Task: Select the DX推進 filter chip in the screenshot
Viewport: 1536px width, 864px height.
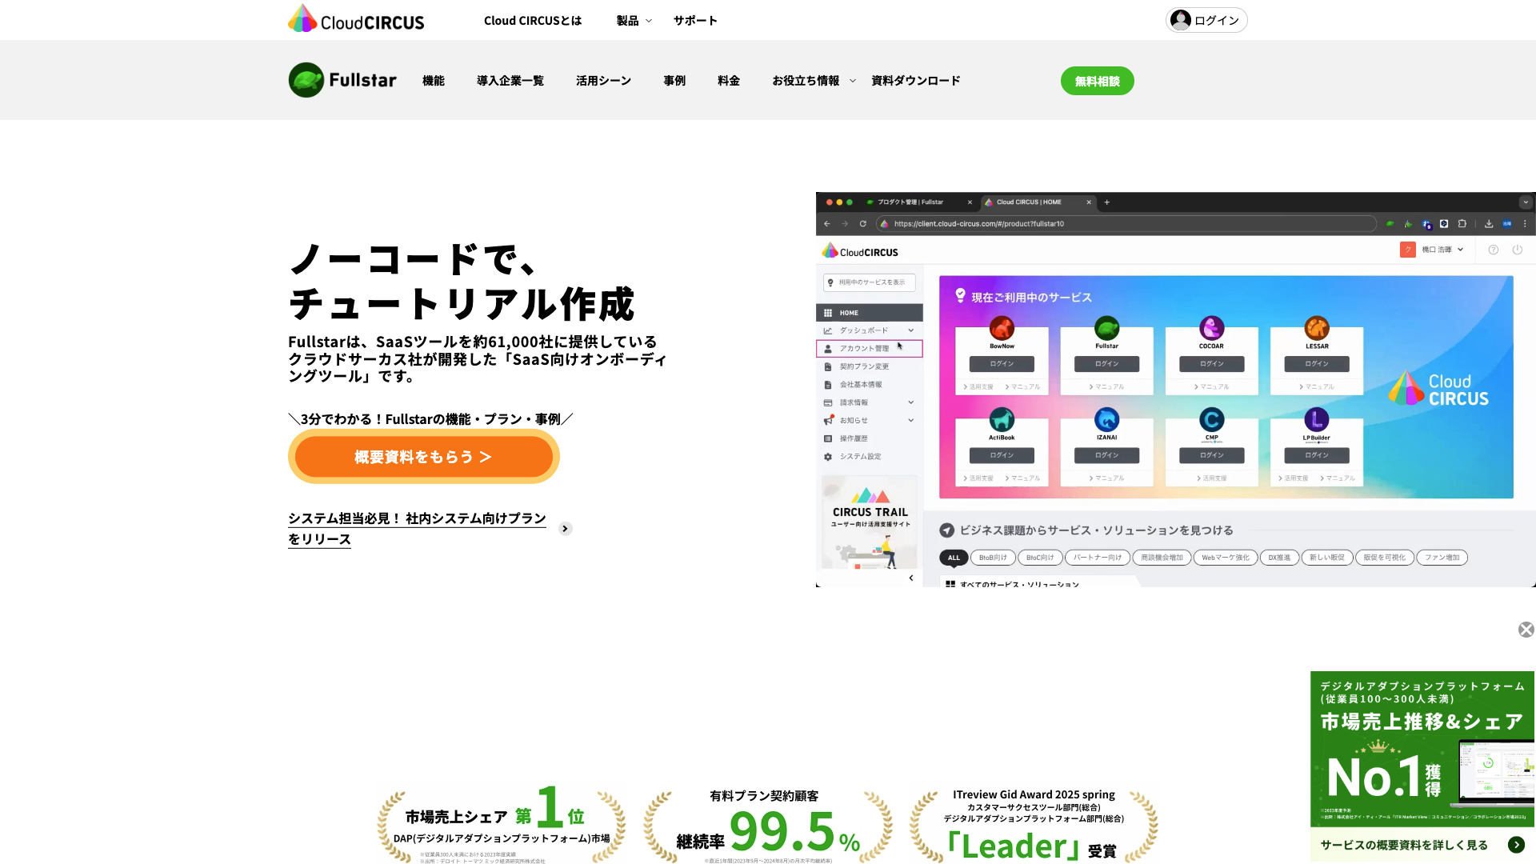Action: click(x=1279, y=558)
